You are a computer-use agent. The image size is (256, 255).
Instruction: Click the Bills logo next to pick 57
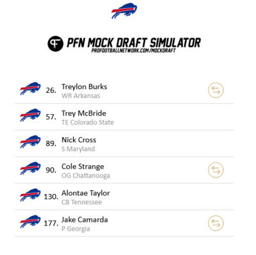point(30,115)
